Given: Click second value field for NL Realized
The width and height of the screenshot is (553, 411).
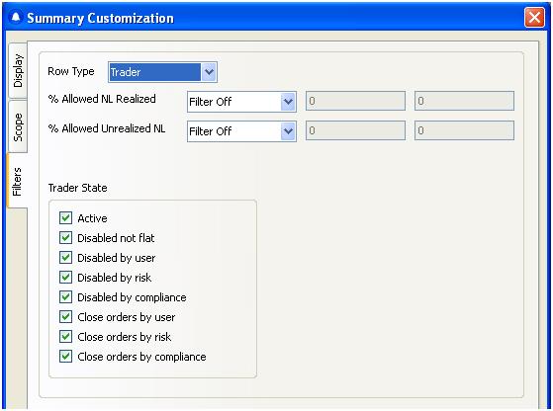Looking at the screenshot, I should [x=464, y=101].
